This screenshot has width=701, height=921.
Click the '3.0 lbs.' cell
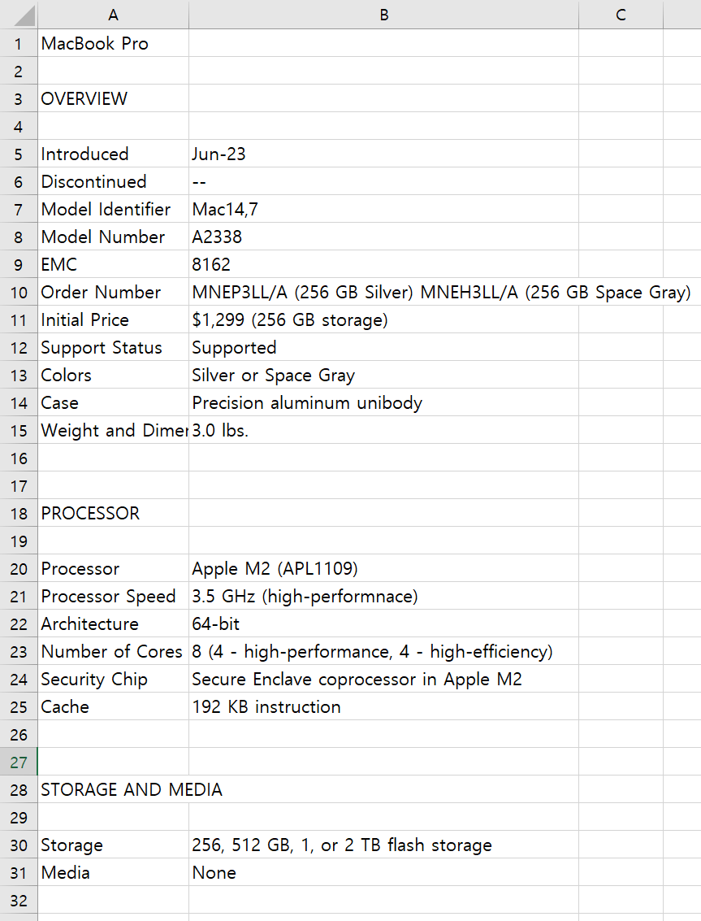tap(383, 430)
